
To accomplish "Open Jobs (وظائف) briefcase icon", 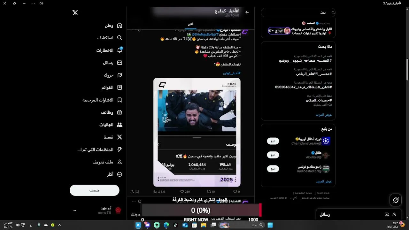I will (x=120, y=112).
